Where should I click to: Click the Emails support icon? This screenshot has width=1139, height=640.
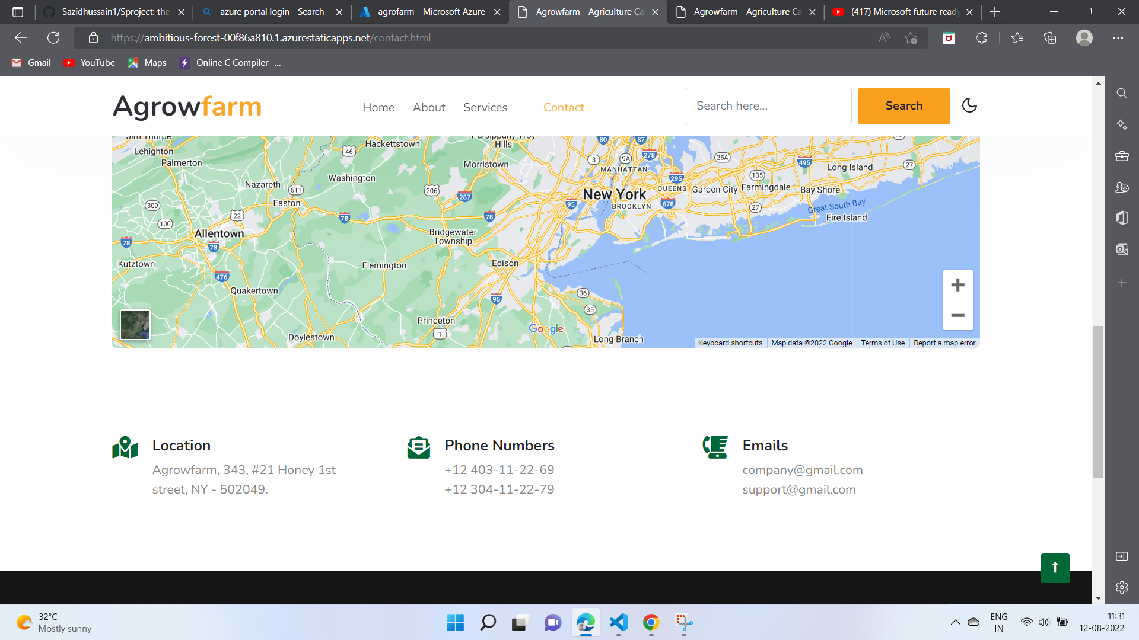pos(715,447)
